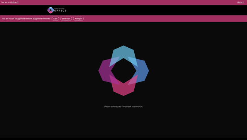Click empty pink network banner right of Polygon
Viewport: 247px width, 140px height.
tap(166, 19)
